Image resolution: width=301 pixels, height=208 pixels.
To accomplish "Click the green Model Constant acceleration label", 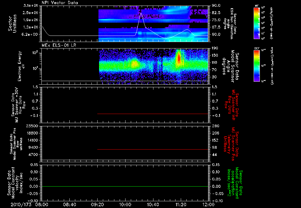I will click(x=235, y=183).
